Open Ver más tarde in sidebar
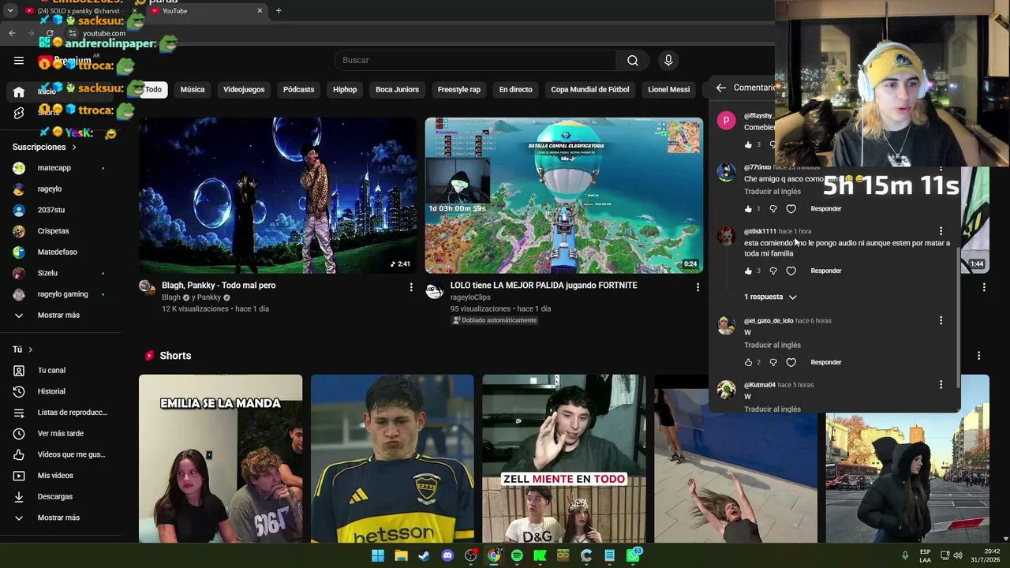The image size is (1010, 568). coord(61,434)
